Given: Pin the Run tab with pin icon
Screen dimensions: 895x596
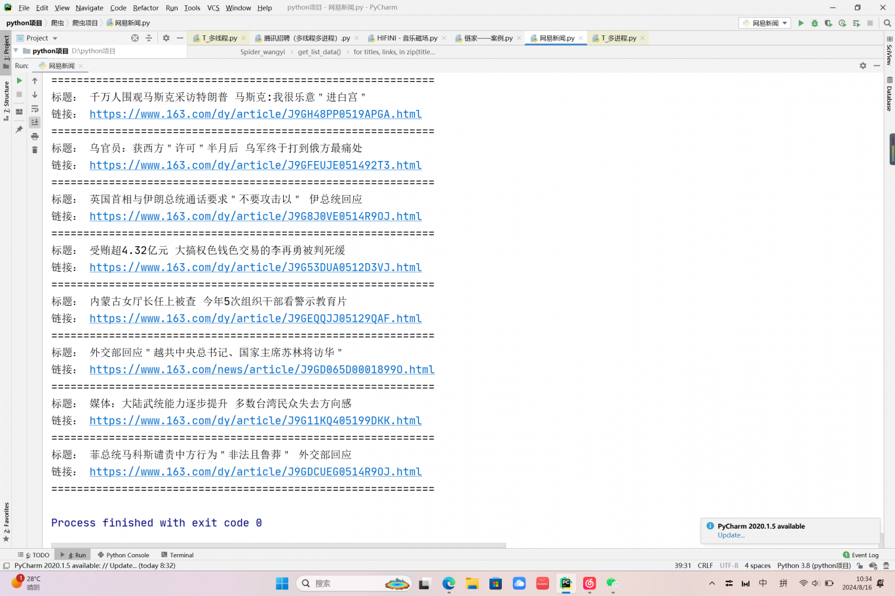Looking at the screenshot, I should tap(19, 130).
